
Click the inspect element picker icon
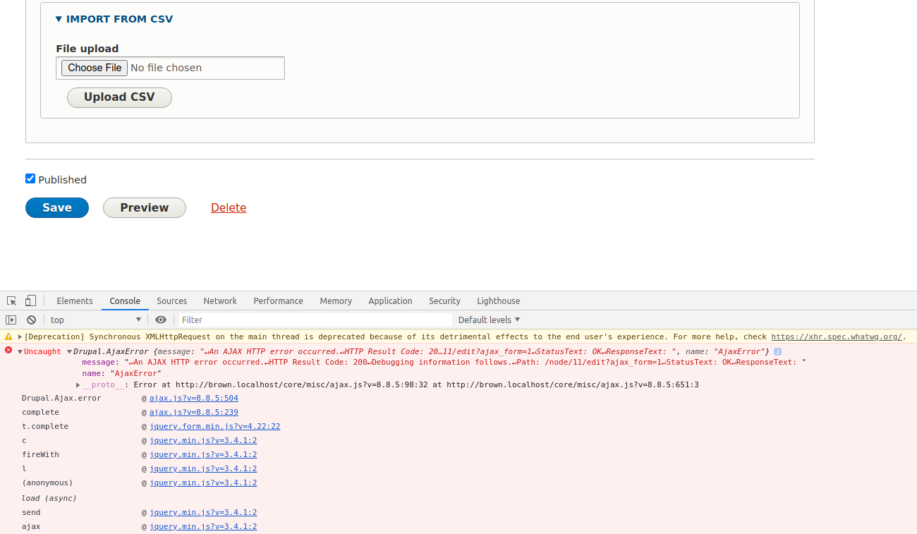click(12, 301)
